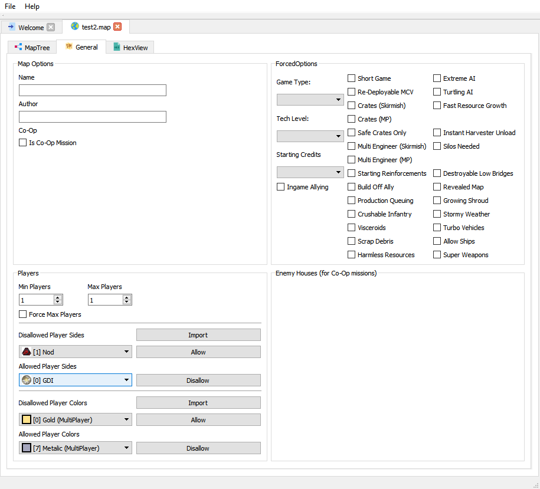Click the GDI faction icon
Viewport: 540px width, 489px height.
click(x=27, y=380)
